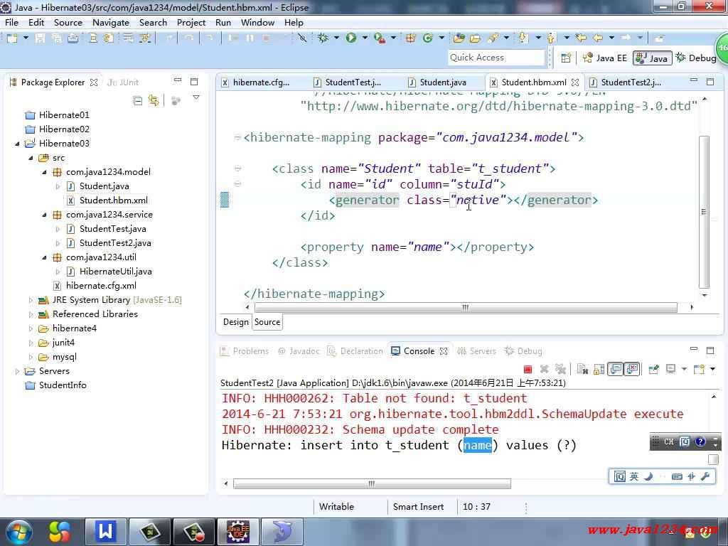Screen dimensions: 728x546
Task: Click the blue help icon on the input method bar
Action: pos(700,441)
